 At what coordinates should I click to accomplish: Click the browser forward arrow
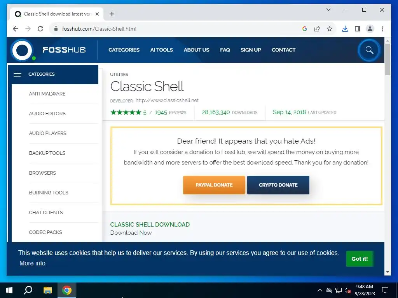28,29
